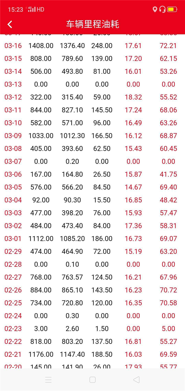The image size is (185, 391).
Task: Tap the 车辆里程油耗 page title
Action: point(92,24)
